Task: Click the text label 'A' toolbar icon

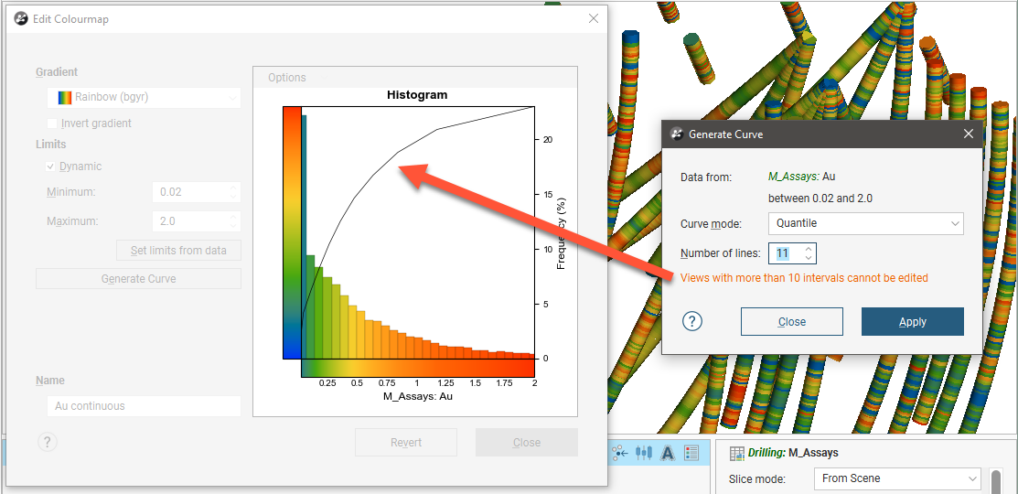Action: pyautogui.click(x=668, y=452)
